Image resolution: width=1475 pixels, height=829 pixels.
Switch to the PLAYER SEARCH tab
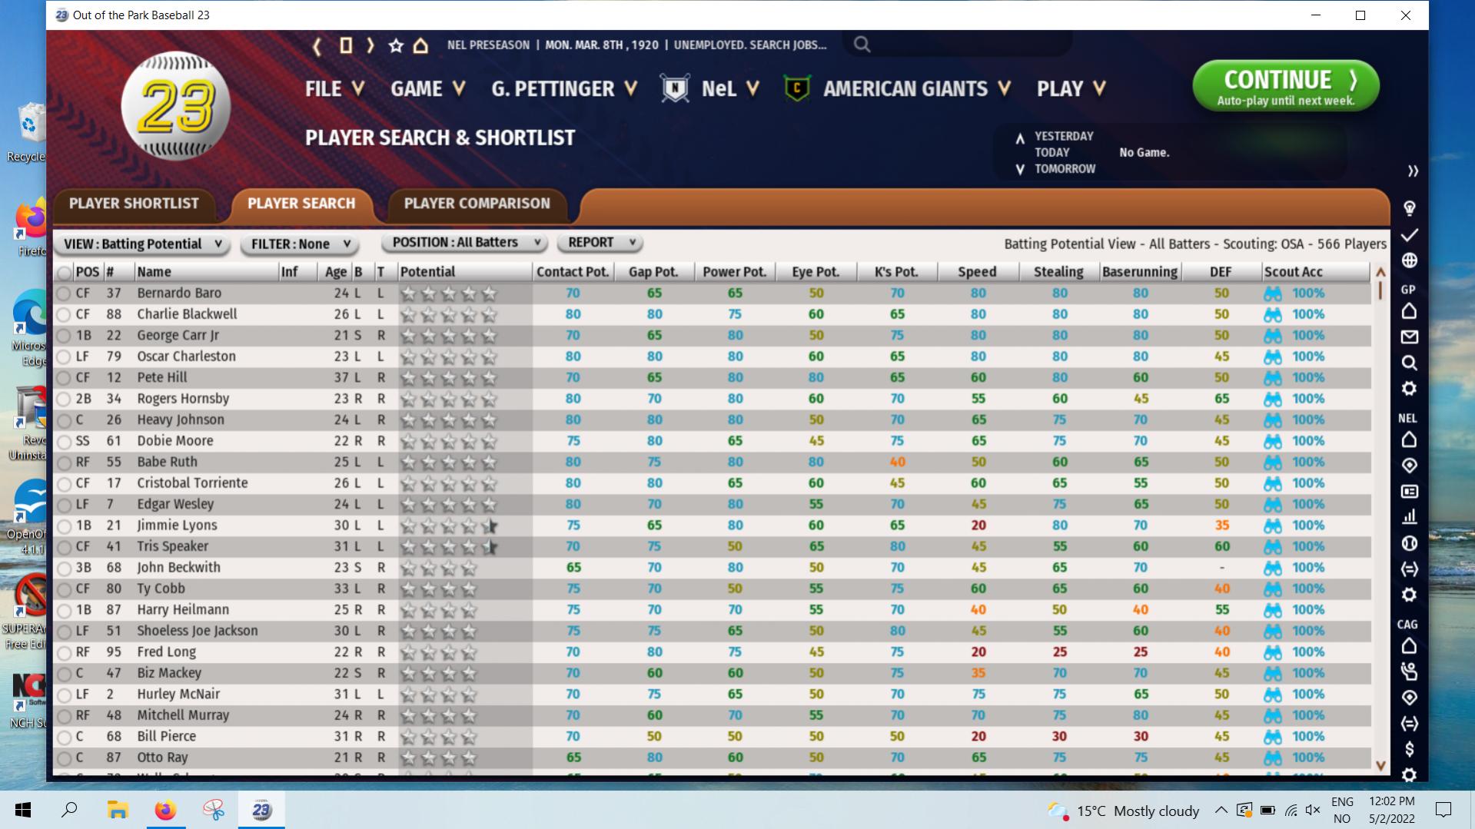pos(301,204)
